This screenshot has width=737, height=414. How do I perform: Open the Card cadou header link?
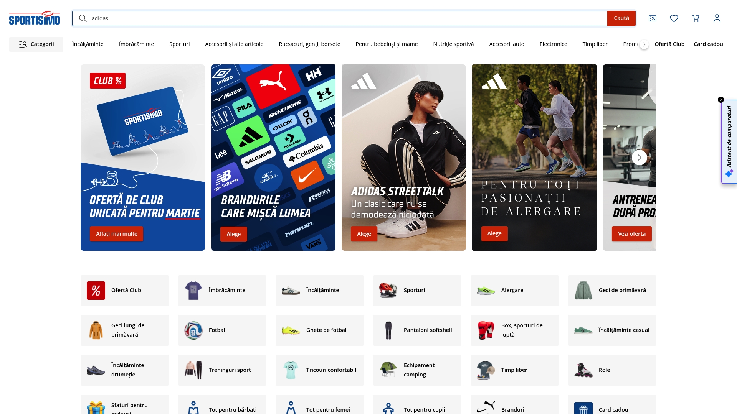[x=708, y=44]
